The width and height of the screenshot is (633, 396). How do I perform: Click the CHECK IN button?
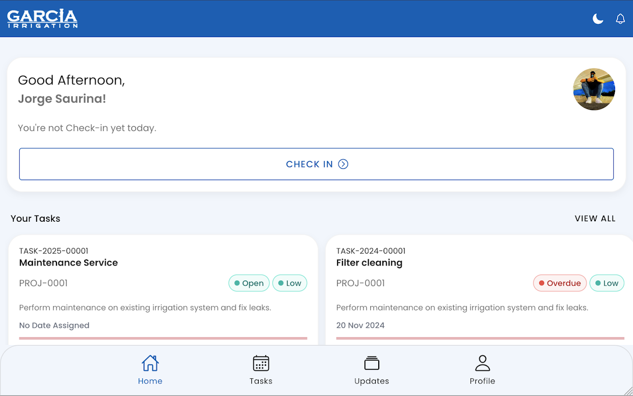pyautogui.click(x=316, y=164)
